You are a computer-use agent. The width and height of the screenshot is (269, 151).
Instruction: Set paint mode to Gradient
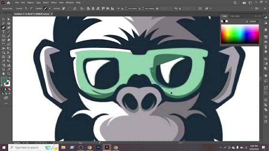click(6, 89)
